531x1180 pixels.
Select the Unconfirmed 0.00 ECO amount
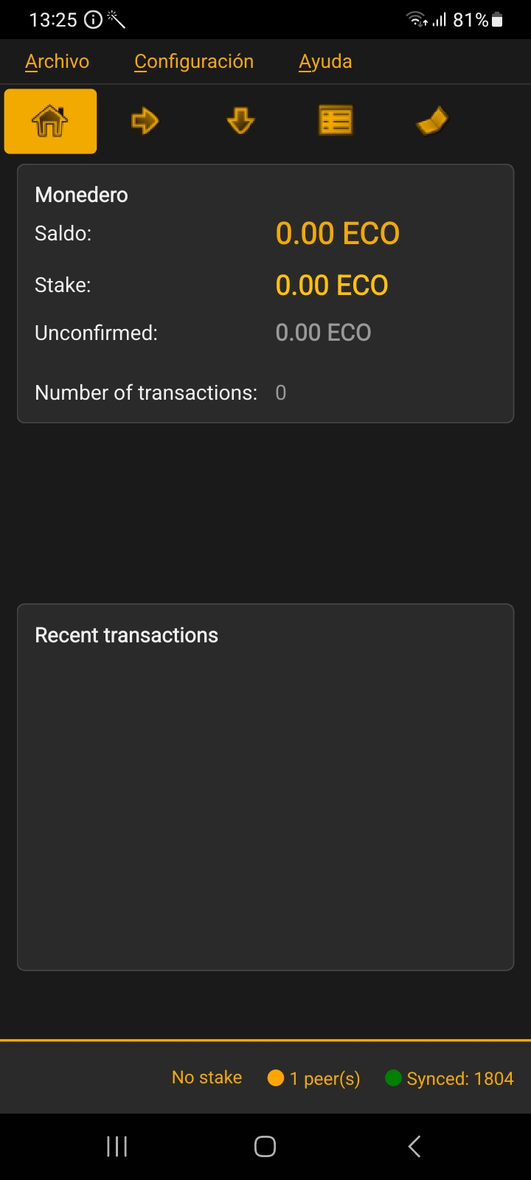pyautogui.click(x=323, y=333)
